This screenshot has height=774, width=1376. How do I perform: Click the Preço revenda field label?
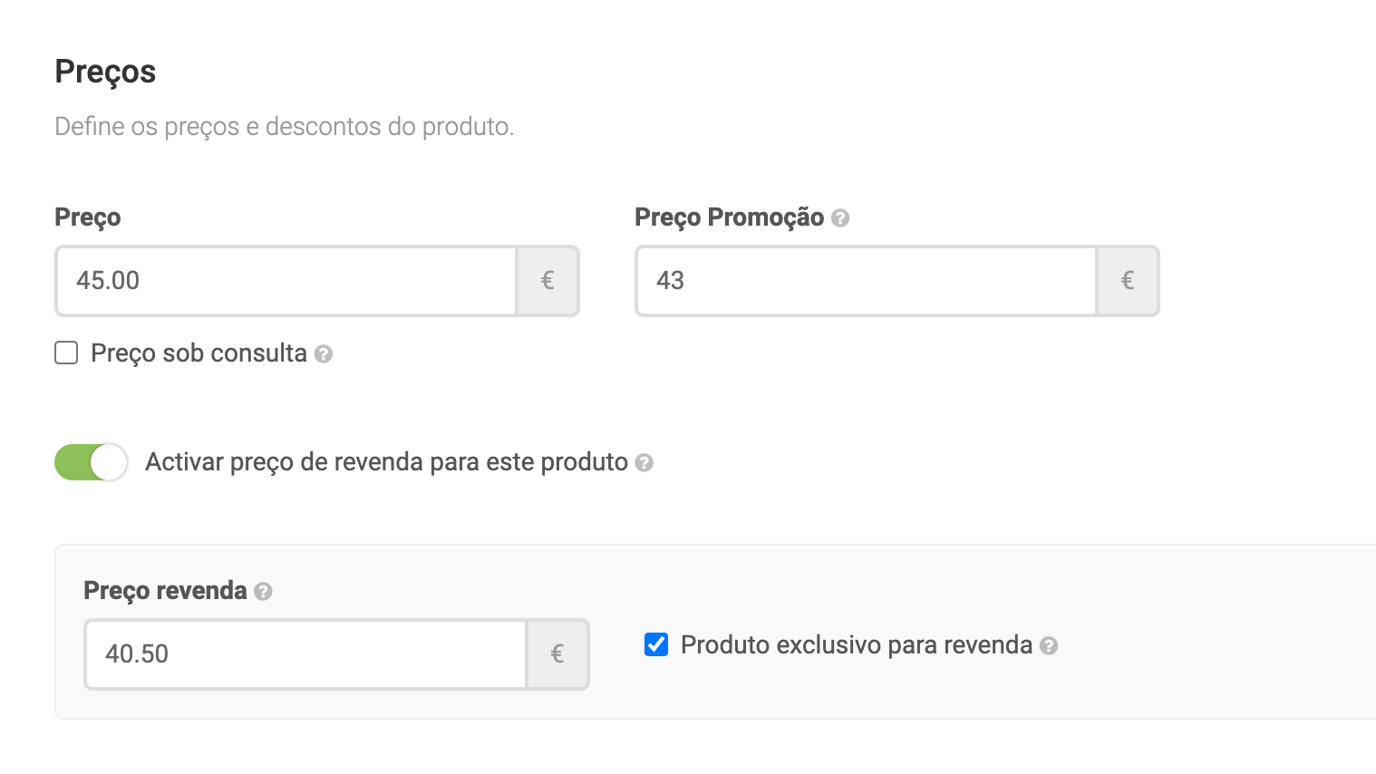(x=166, y=590)
